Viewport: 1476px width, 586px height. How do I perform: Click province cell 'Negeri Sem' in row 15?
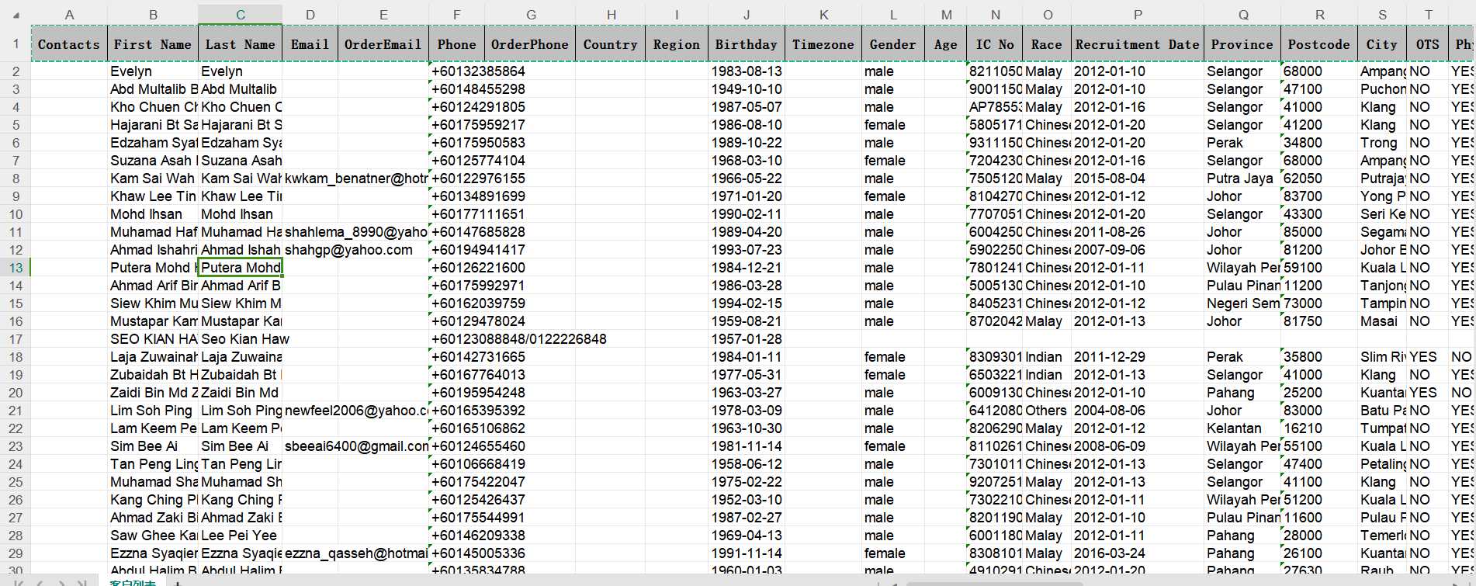pyautogui.click(x=1242, y=303)
